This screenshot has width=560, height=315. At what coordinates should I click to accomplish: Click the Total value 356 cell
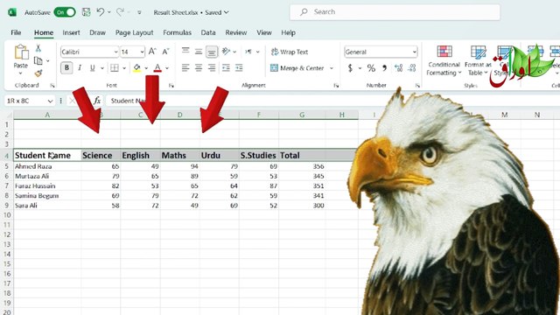302,166
